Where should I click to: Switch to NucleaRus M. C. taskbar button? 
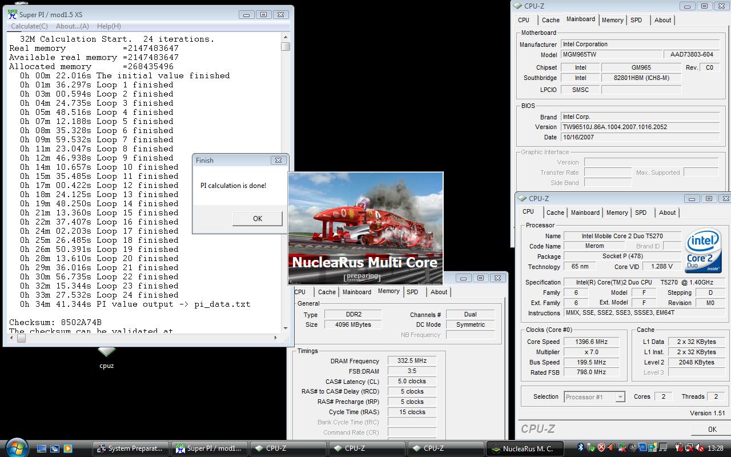pyautogui.click(x=525, y=448)
